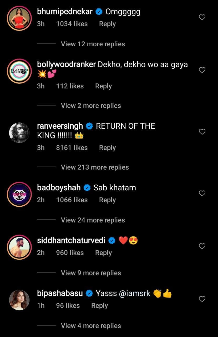Reply to ranveersingh's comment
Screen dimensions: 218x337
tap(107, 148)
